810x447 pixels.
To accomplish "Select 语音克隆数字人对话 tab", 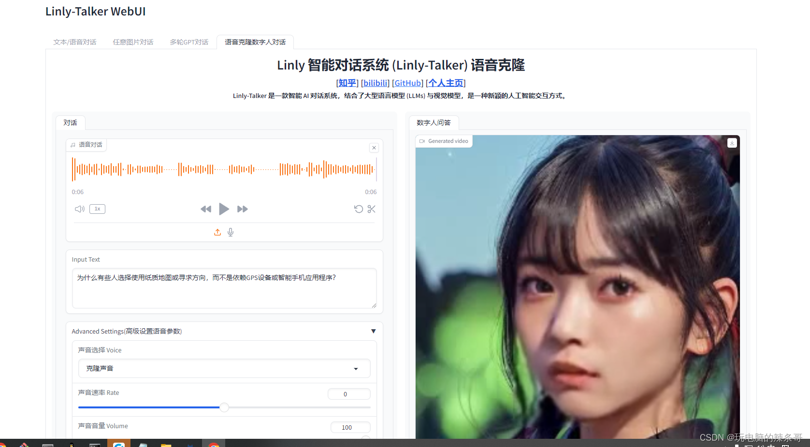I will tap(255, 42).
